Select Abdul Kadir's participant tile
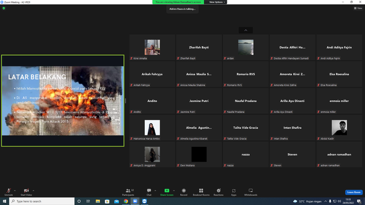 (x=339, y=128)
